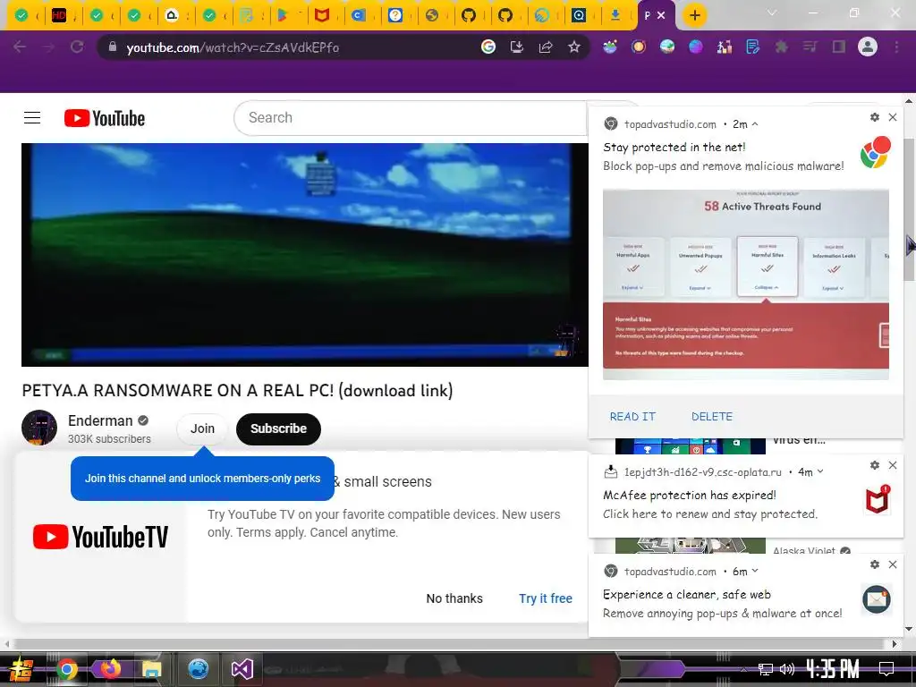Click READ IT on the topadvastudio notification
The image size is (916, 687).
pyautogui.click(x=632, y=417)
